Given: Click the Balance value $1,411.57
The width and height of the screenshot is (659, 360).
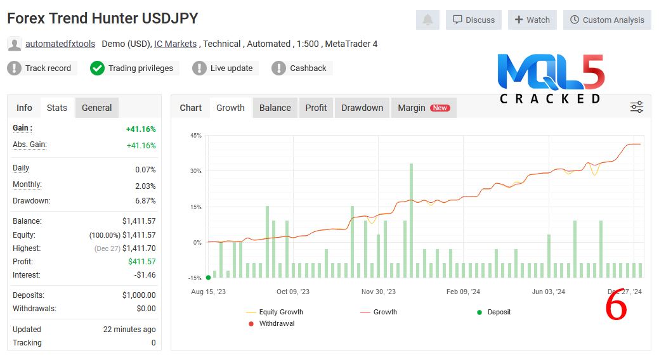Looking at the screenshot, I should pyautogui.click(x=139, y=221).
